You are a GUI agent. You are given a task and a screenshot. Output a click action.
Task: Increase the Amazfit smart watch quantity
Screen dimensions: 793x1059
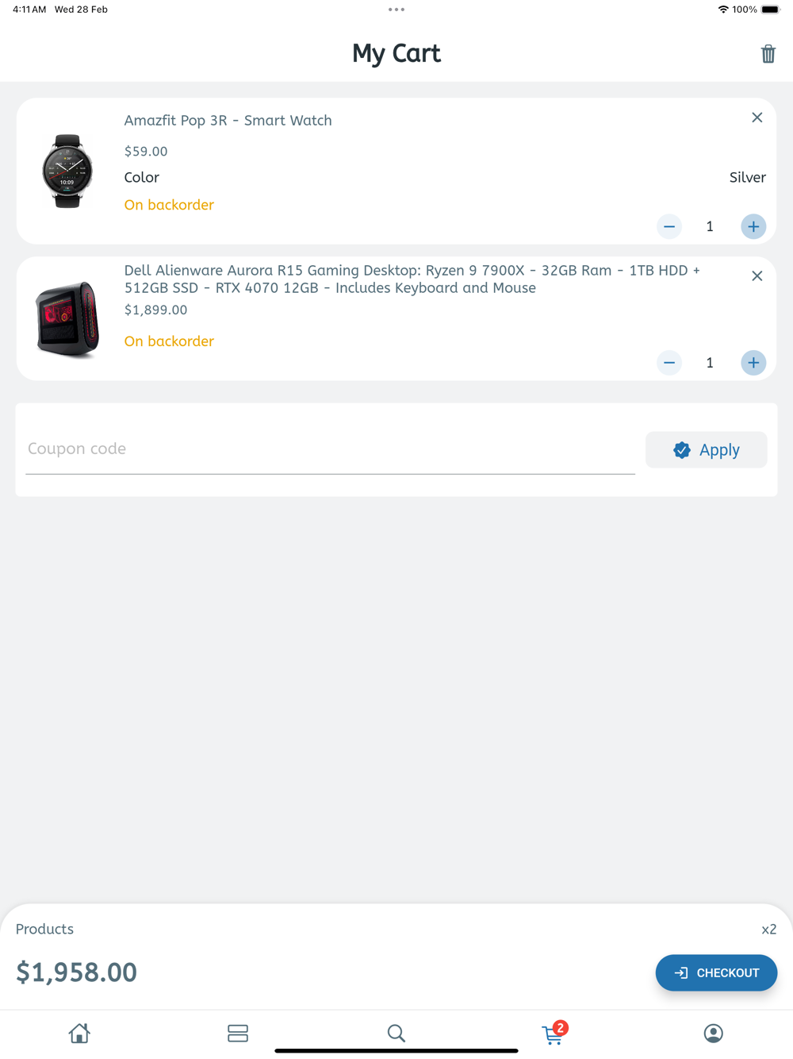(753, 226)
